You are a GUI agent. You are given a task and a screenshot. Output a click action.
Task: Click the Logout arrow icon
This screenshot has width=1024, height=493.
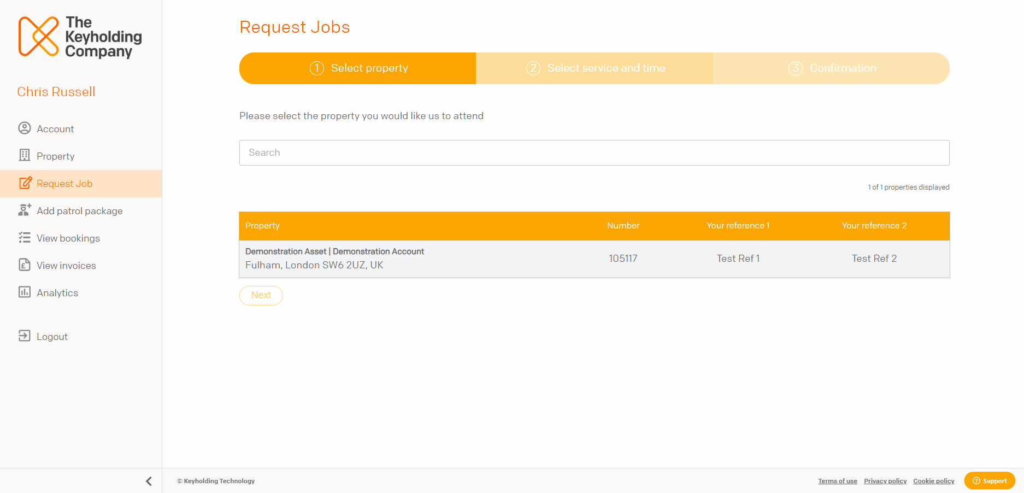coord(25,336)
